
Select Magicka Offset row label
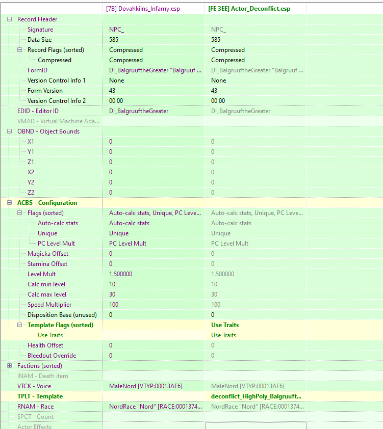48,254
